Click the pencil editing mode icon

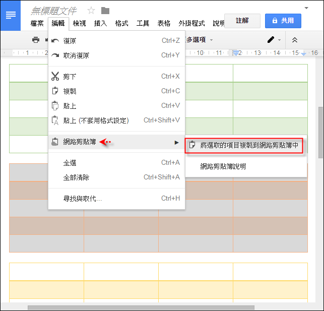(271, 40)
